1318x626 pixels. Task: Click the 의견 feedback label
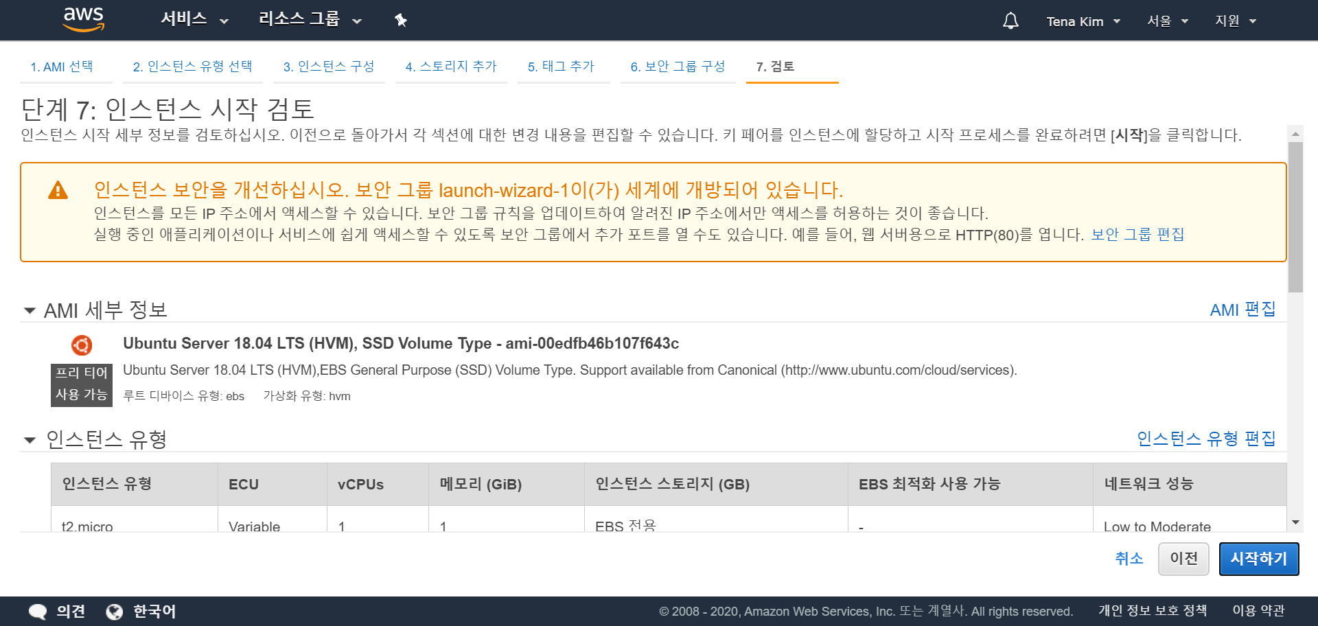71,611
